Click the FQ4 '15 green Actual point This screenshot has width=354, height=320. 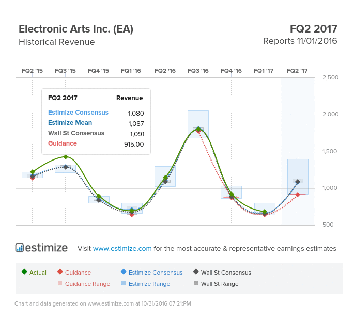coord(99,196)
